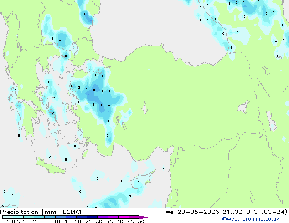Click the '8' precipitation value on the map
Viewport: 289px width, 223px height.
101,106
